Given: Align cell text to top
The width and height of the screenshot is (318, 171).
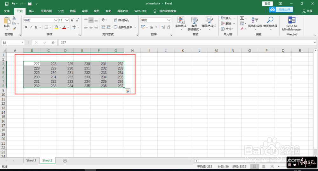Looking at the screenshot, I should click(86, 20).
